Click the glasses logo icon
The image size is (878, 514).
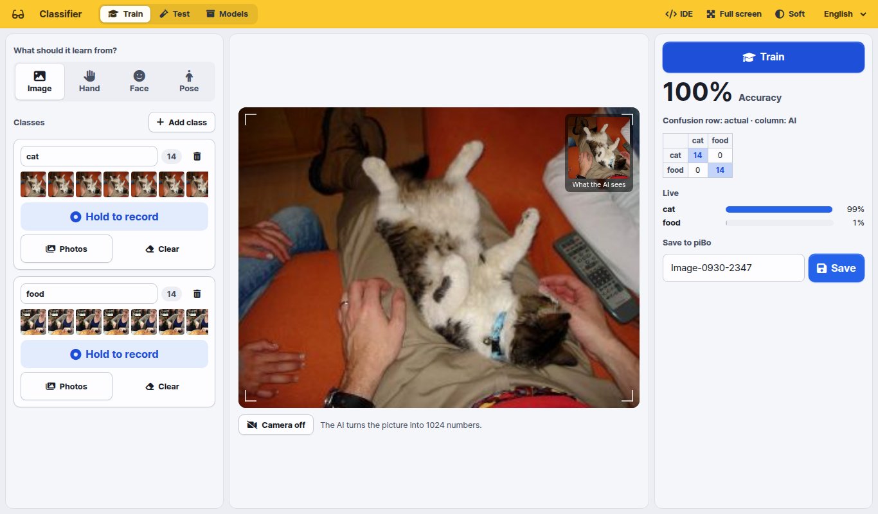18,14
